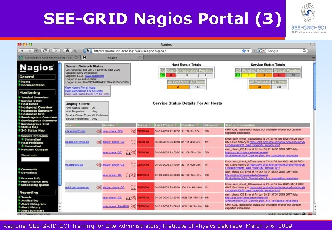Open the dropdown arrow beside bookmark star
Screen dimensions: 332x230
249,51
